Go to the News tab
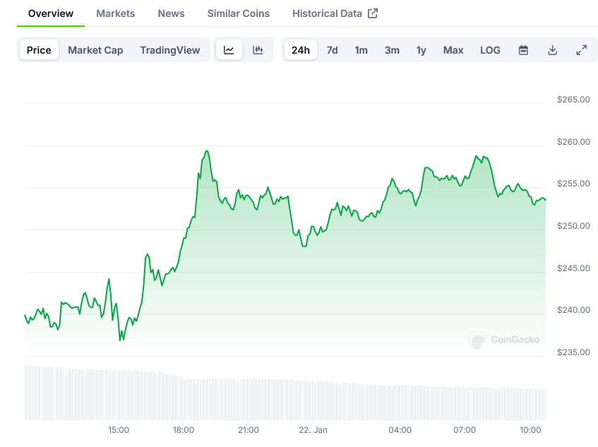 pos(171,13)
